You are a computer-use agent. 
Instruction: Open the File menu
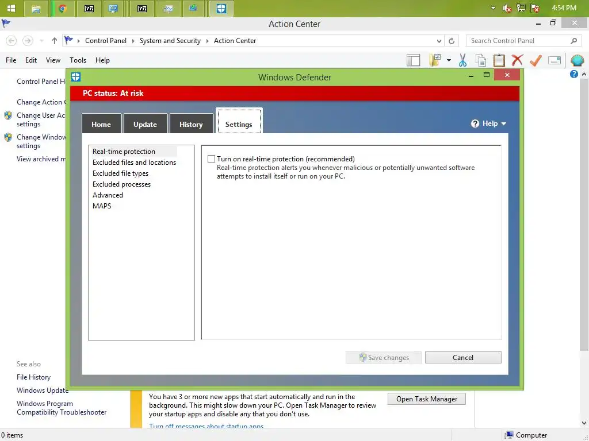[11, 60]
